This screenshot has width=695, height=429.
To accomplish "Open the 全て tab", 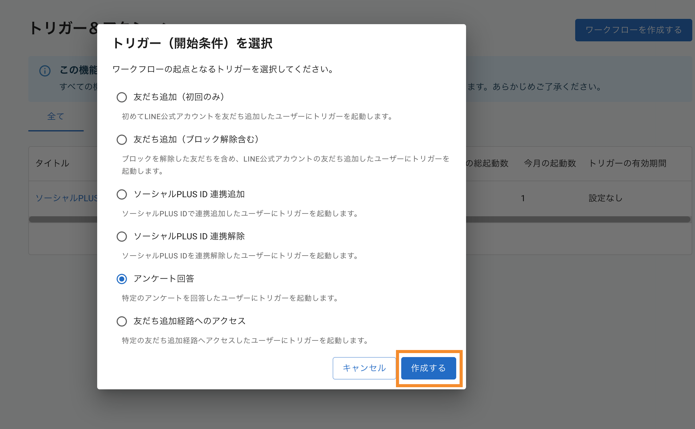I will coord(56,117).
